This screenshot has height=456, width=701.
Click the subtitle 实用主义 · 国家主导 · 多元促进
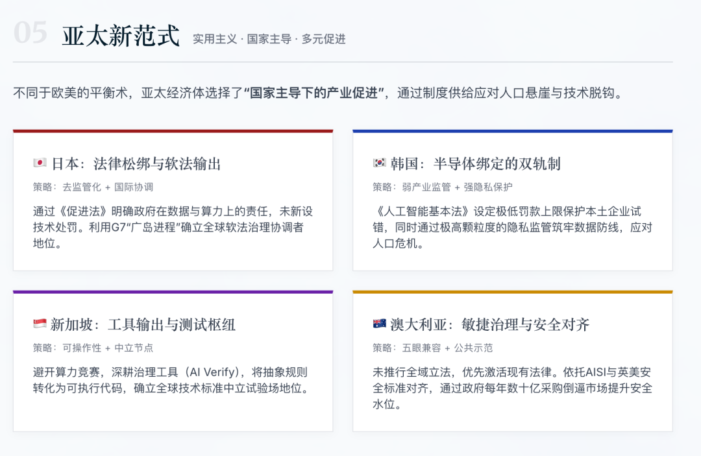(269, 39)
